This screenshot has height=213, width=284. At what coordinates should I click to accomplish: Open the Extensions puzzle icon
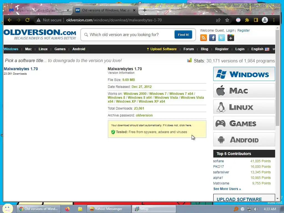click(247, 20)
